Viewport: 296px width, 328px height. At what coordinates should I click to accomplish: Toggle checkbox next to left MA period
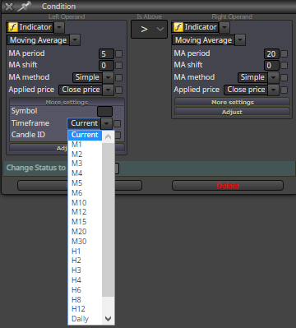[118, 53]
